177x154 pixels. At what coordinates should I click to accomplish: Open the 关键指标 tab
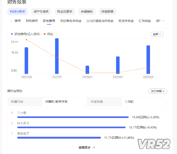click(87, 12)
